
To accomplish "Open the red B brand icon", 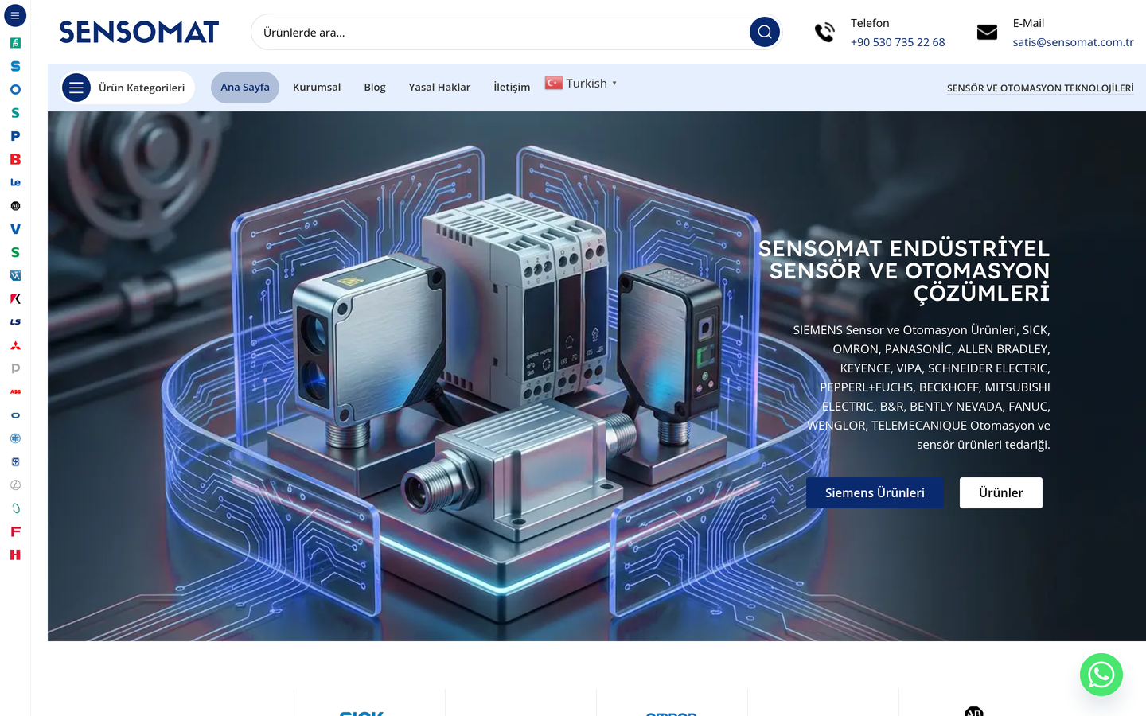I will [x=15, y=159].
